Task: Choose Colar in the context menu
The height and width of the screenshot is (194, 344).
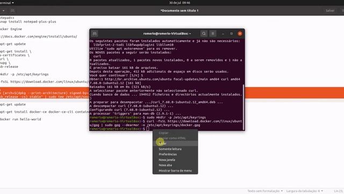Action: click(175, 143)
